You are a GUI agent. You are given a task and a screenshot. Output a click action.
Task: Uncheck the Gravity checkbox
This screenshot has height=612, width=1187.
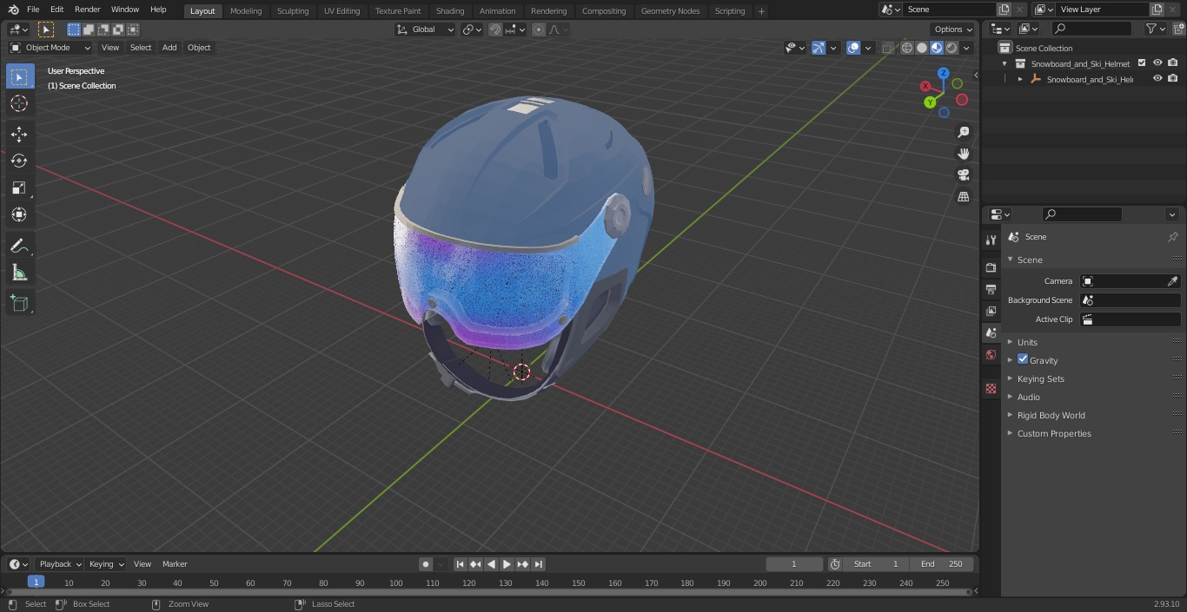(x=1023, y=359)
